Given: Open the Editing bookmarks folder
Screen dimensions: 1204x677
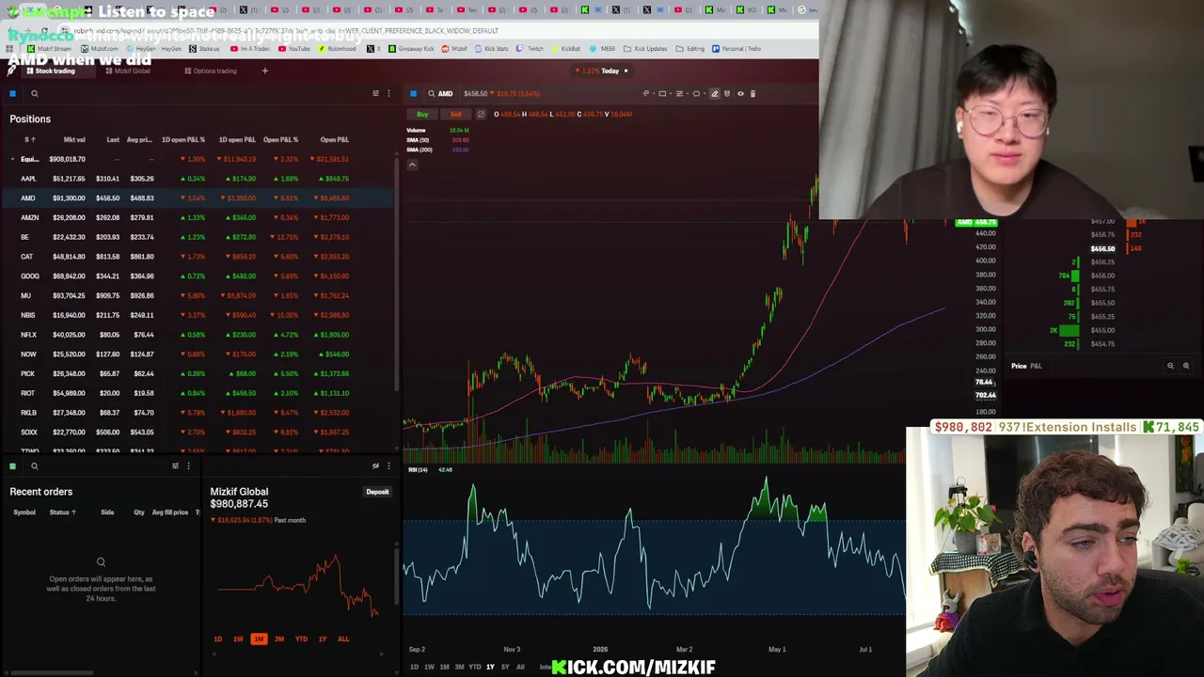Looking at the screenshot, I should (690, 49).
